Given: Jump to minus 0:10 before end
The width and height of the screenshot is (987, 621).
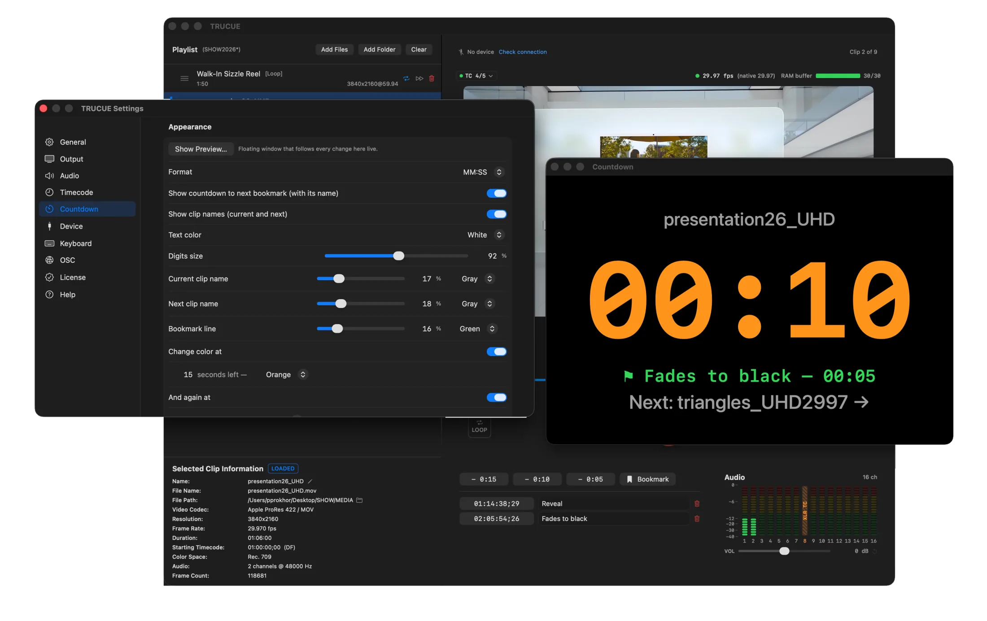Looking at the screenshot, I should (x=537, y=479).
